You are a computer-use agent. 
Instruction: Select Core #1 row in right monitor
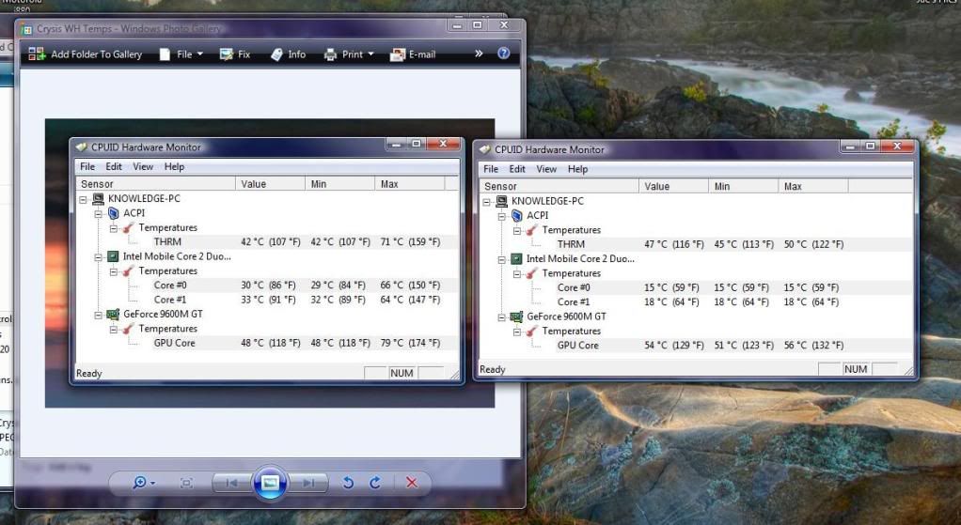[696, 301]
